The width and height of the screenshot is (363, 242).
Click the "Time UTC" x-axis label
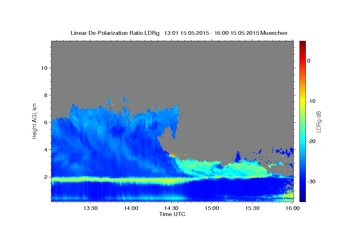172,214
